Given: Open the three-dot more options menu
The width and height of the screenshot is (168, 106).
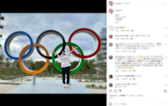Looking at the screenshot, I should (x=165, y=4).
